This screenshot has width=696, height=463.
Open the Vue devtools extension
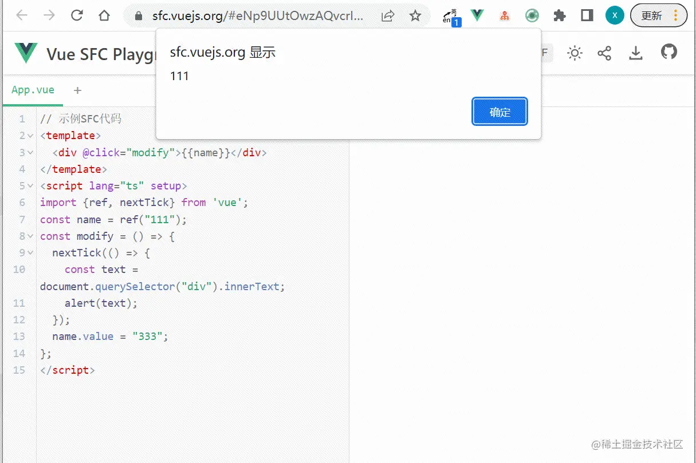point(477,15)
